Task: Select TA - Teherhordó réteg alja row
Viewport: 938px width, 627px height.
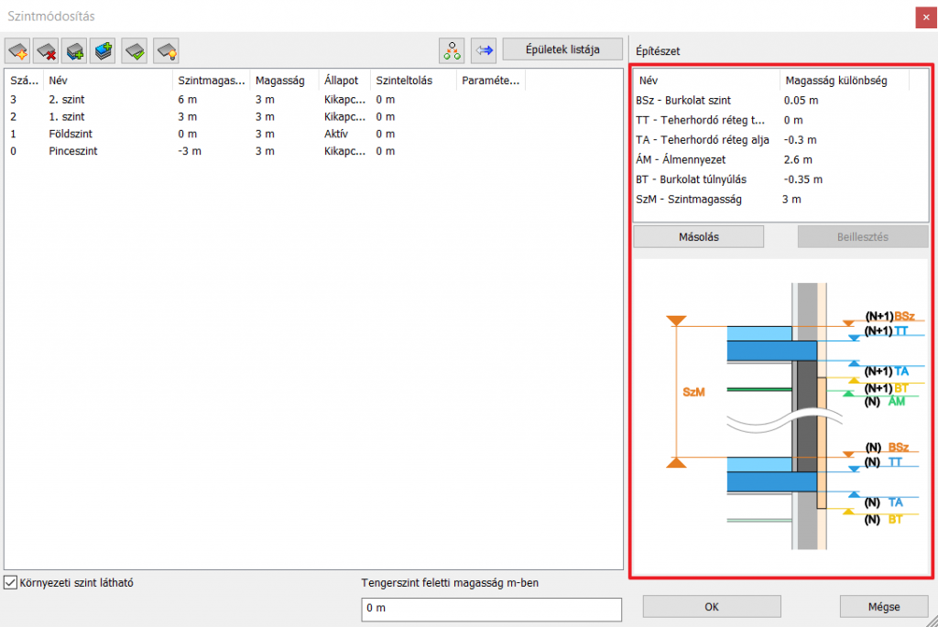Action: pyautogui.click(x=780, y=140)
